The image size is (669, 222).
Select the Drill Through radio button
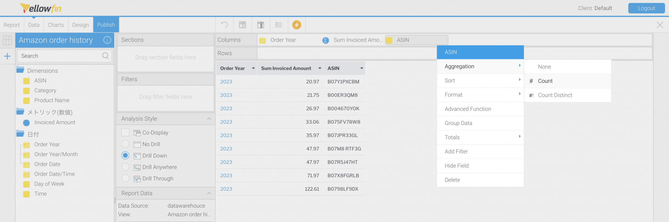point(125,178)
